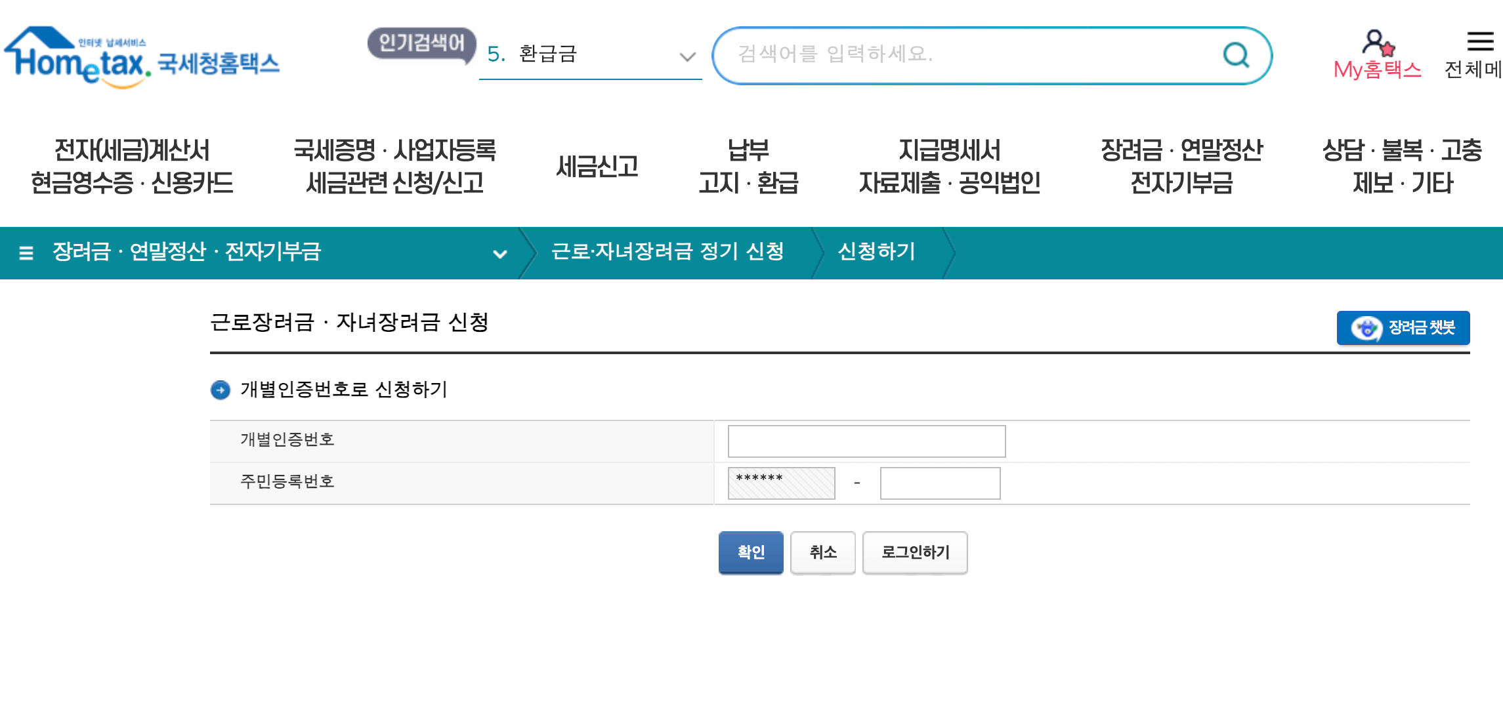Click blue arrow bullet beside 개별인증번호로 신청하기
Viewport: 1503px width, 728px height.
click(220, 390)
